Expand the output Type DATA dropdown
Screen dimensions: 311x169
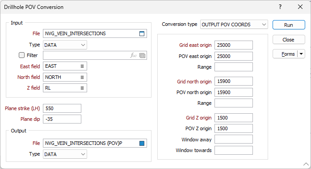click(x=65, y=154)
